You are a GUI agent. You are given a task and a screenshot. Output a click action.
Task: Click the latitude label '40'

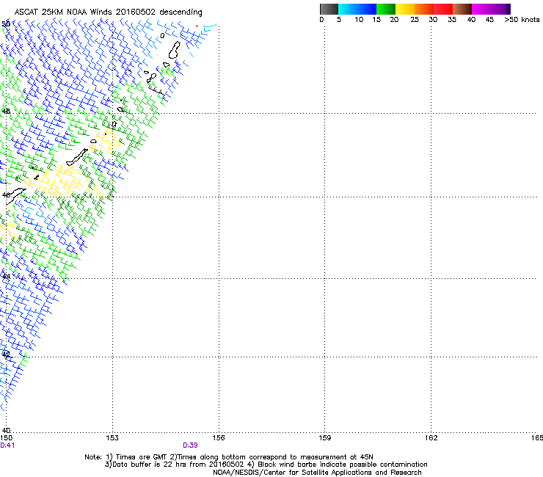[x=6, y=430]
